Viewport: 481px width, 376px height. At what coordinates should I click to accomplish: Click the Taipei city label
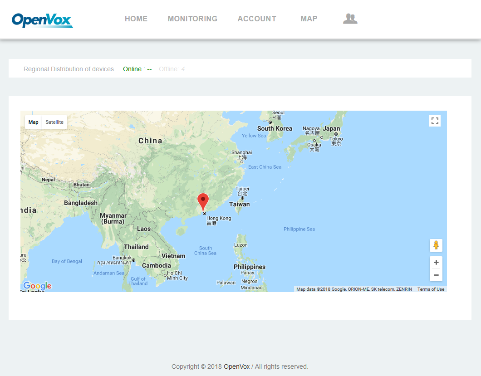242,191
